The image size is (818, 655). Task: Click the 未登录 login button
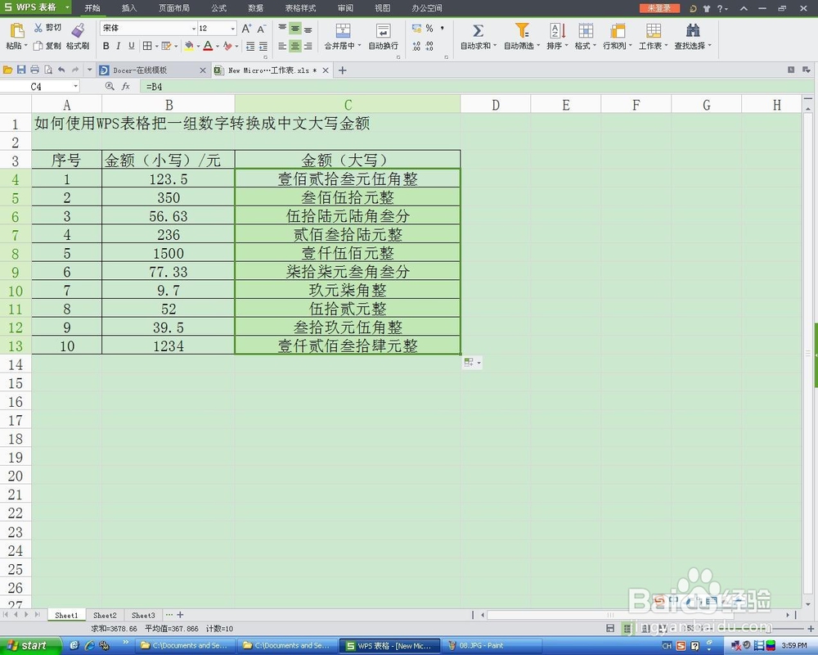click(659, 8)
